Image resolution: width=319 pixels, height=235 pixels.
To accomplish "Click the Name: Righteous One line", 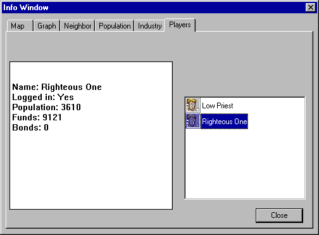I will (x=57, y=87).
